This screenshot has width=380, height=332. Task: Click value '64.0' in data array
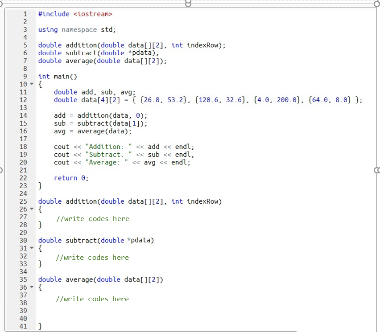[320, 100]
